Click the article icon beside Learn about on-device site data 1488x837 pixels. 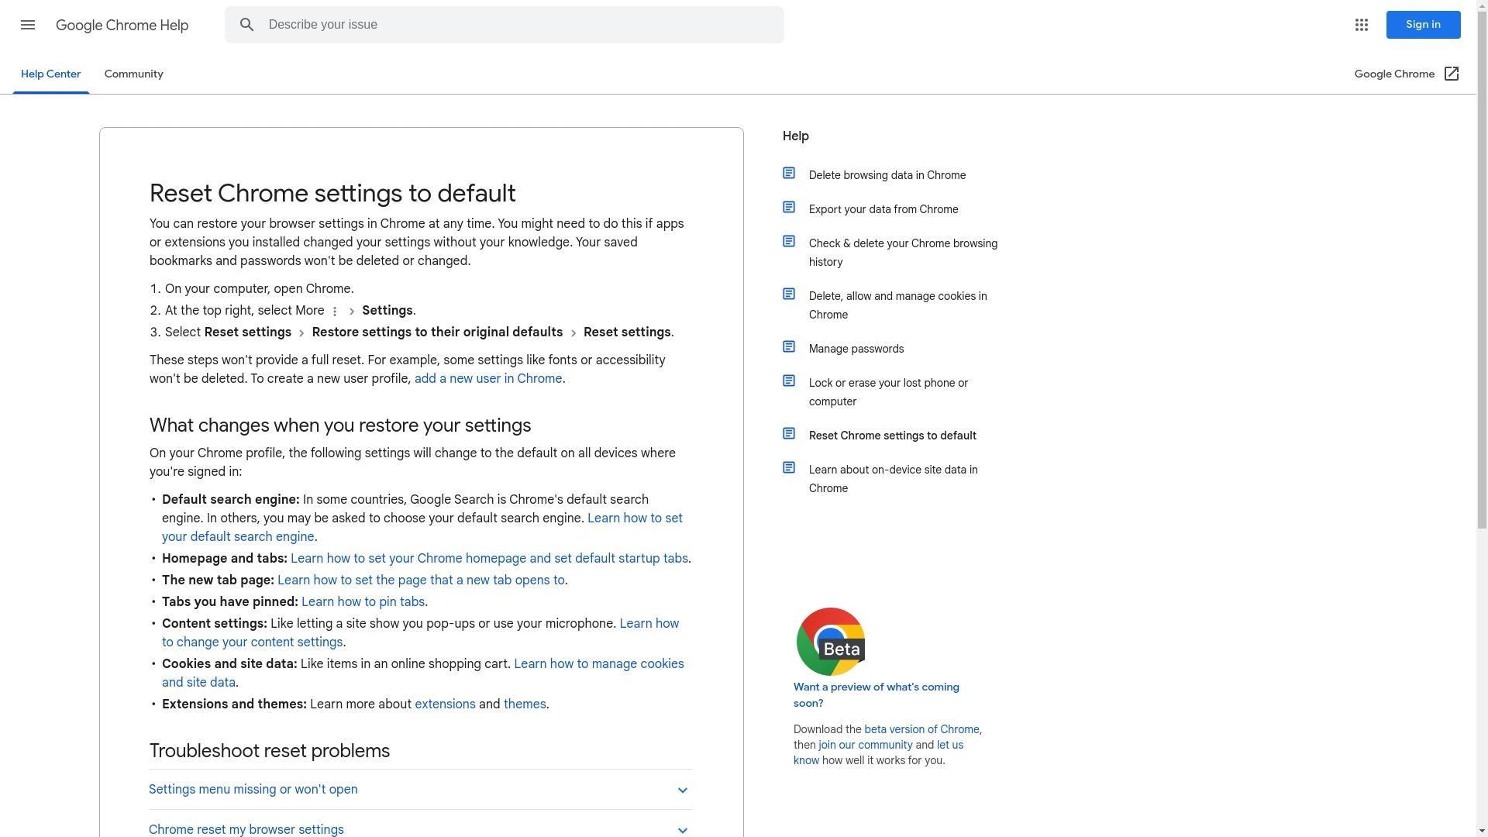(789, 467)
